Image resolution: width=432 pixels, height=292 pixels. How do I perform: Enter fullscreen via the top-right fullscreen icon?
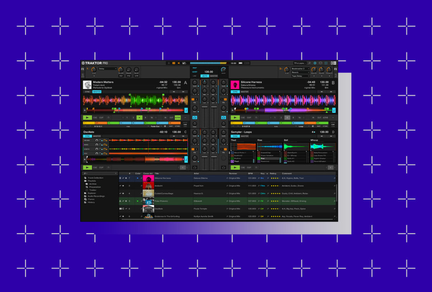pos(326,63)
